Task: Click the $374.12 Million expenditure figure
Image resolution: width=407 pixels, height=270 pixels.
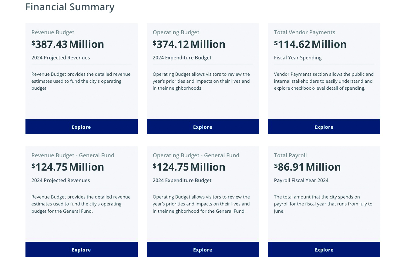Action: coord(189,44)
